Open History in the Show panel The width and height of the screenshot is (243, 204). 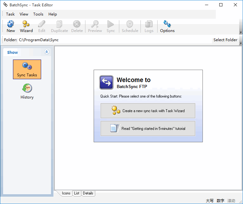27,92
